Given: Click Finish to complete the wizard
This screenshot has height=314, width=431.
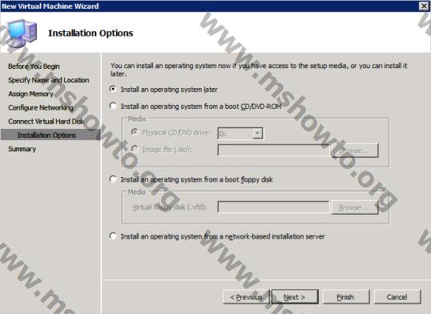Looking at the screenshot, I should [346, 297].
